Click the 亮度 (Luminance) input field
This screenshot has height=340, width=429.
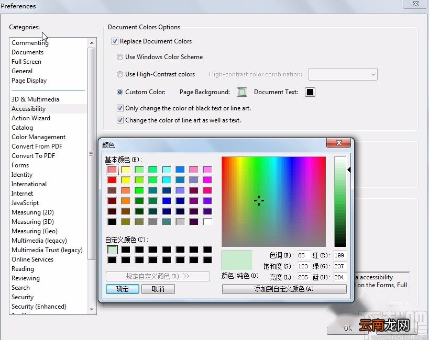click(304, 277)
